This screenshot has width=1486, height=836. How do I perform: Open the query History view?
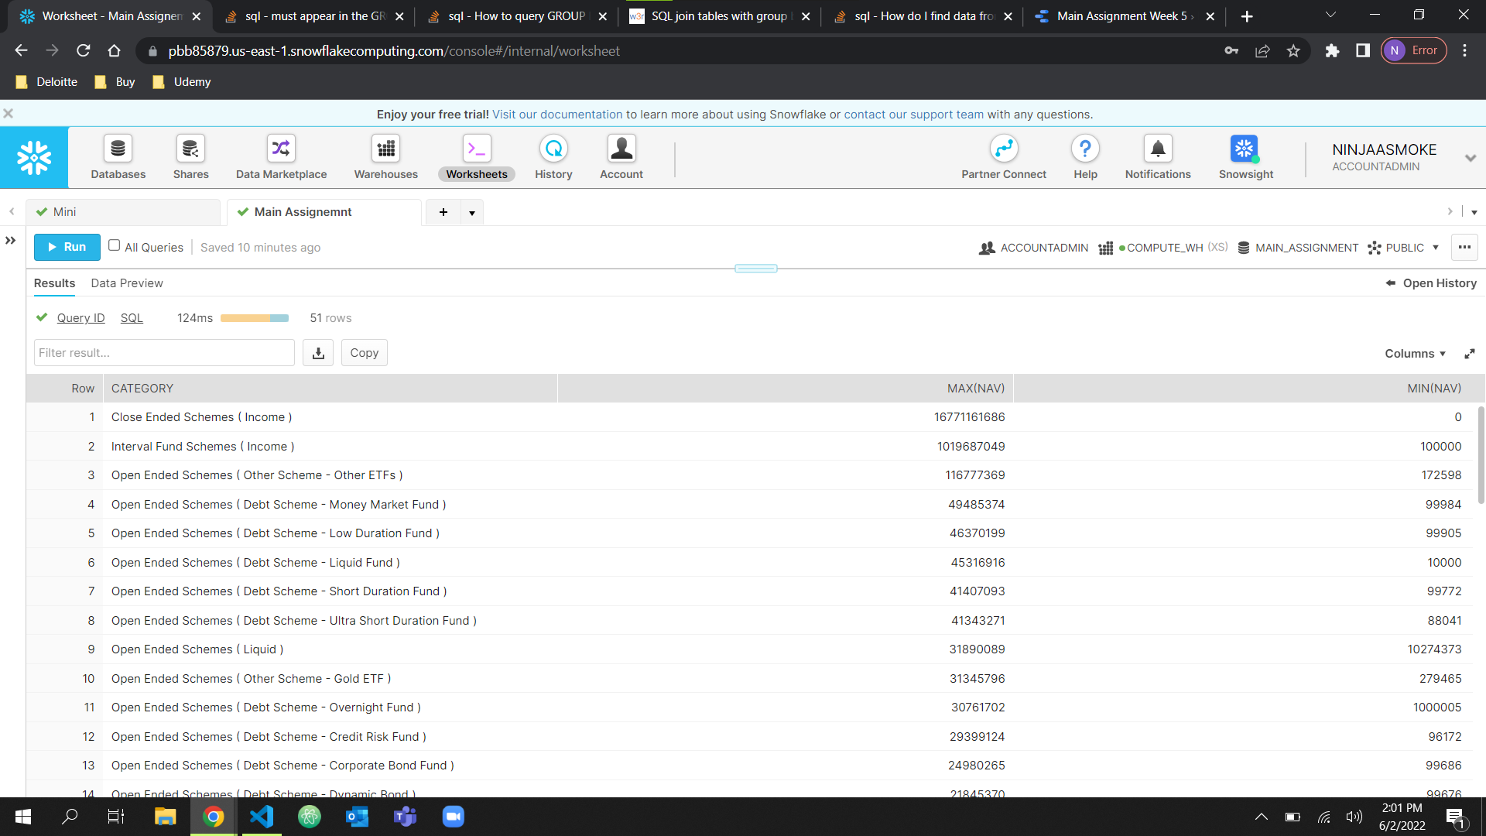553,156
